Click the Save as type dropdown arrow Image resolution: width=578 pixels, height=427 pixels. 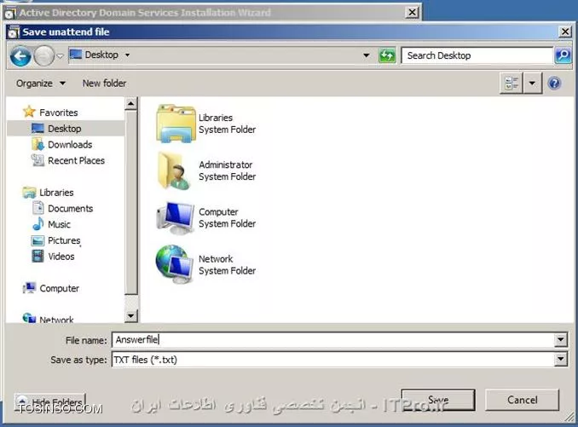560,359
